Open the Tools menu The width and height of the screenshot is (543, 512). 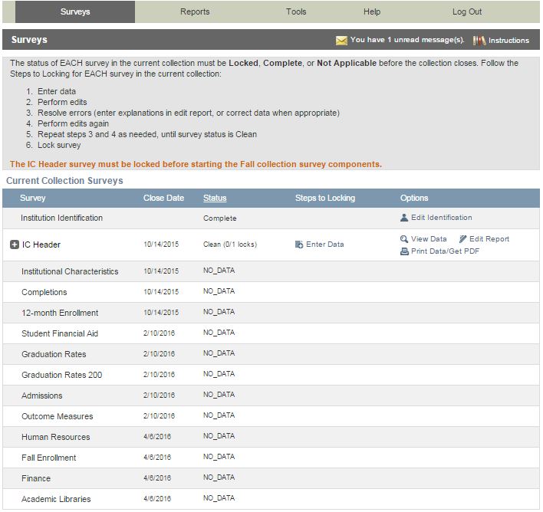pyautogui.click(x=296, y=12)
